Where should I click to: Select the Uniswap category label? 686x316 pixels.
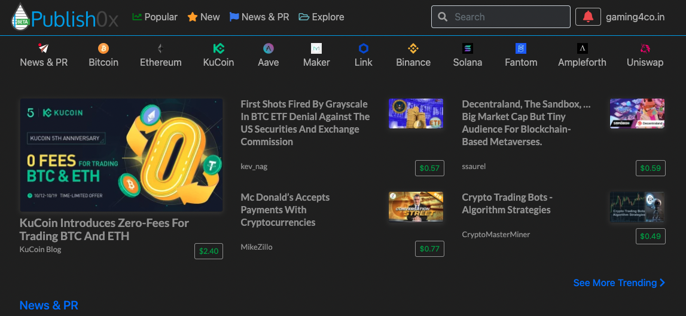(x=645, y=63)
